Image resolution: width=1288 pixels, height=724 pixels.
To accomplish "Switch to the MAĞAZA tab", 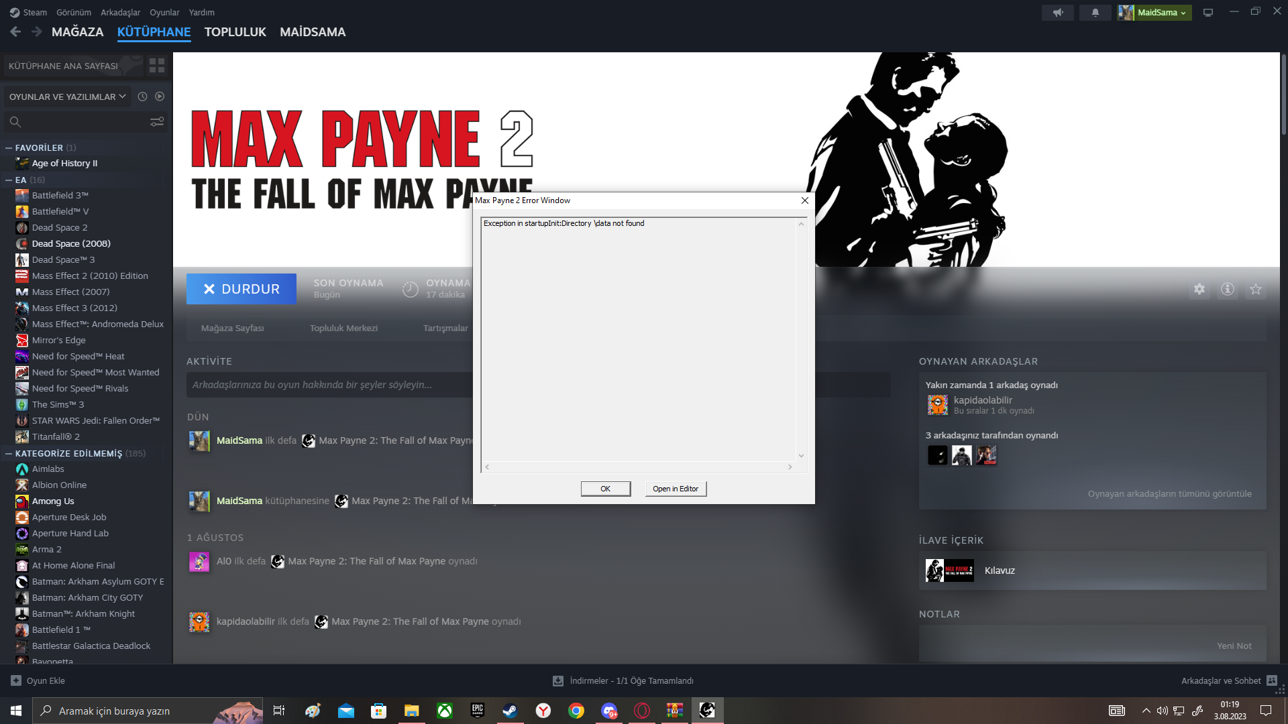I will [77, 32].
